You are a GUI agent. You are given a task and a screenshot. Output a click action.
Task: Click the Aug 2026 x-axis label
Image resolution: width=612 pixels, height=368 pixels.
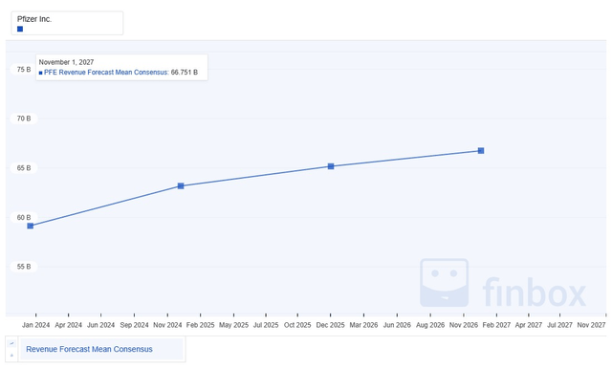click(430, 325)
